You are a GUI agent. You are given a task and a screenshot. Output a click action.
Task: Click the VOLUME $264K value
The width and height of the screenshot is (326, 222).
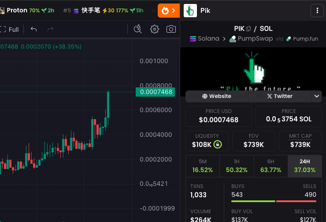tap(200, 219)
